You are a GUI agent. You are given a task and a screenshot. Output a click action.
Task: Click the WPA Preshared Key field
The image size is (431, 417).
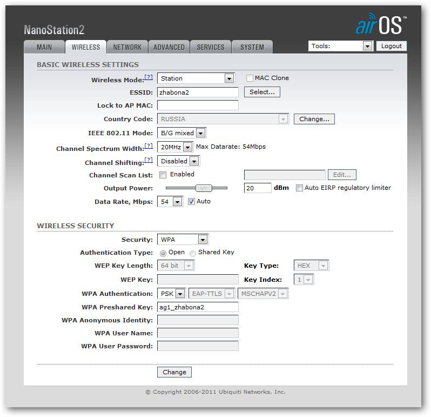pos(198,307)
